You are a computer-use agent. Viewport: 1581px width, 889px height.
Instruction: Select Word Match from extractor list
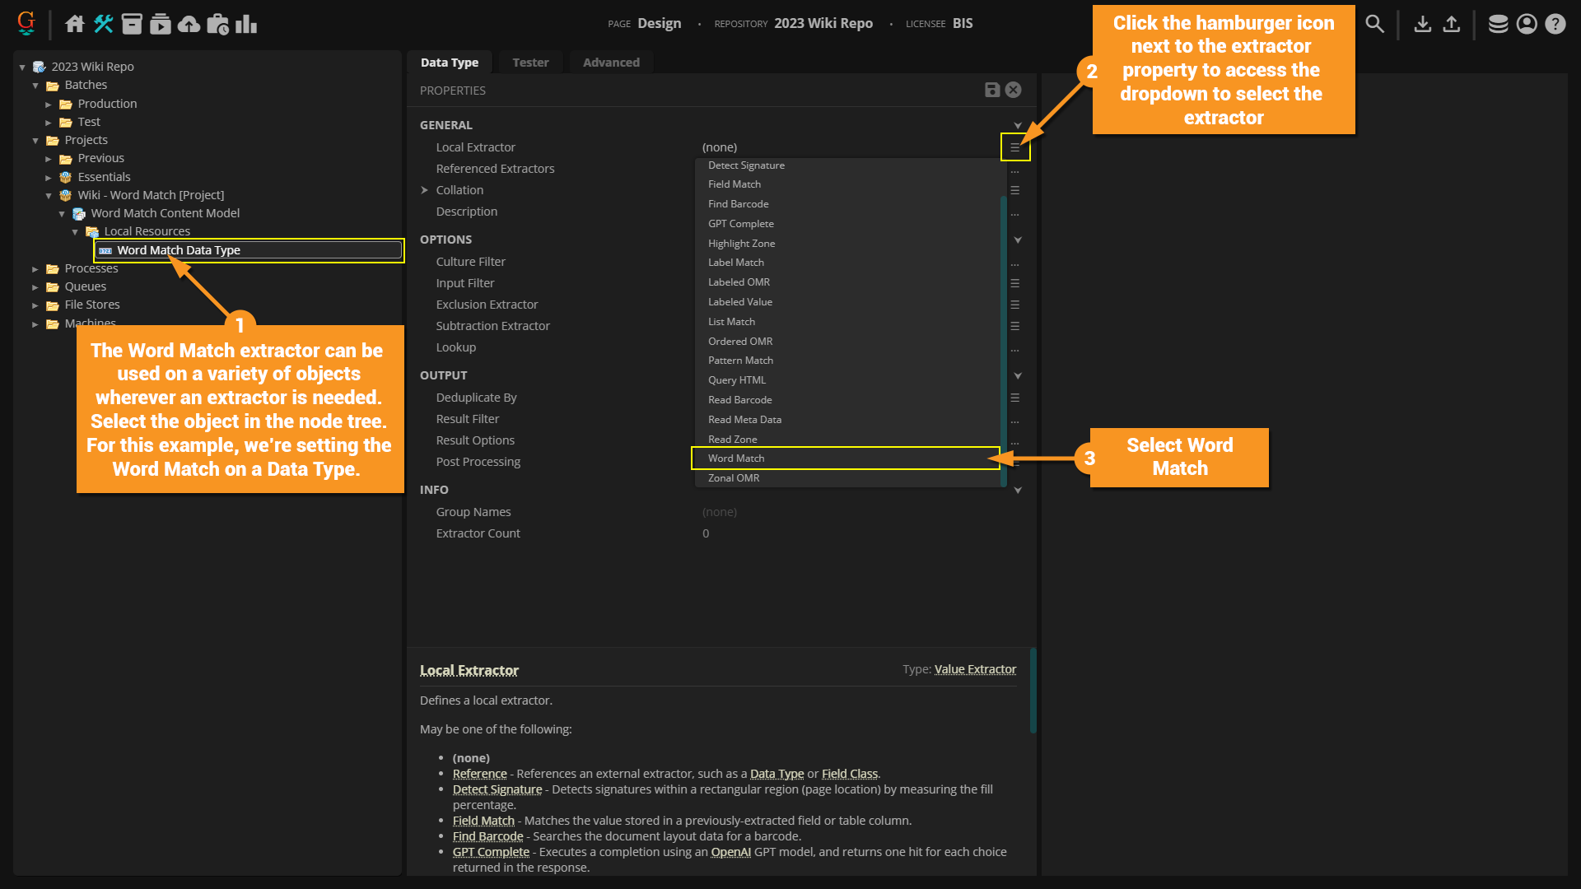click(x=736, y=458)
